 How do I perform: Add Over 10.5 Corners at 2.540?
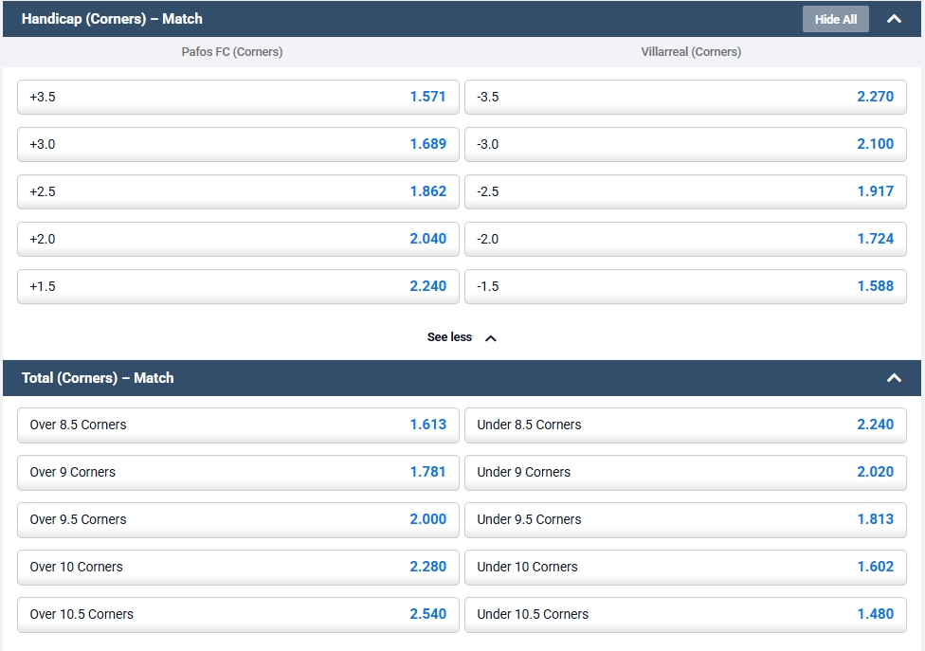coord(238,614)
